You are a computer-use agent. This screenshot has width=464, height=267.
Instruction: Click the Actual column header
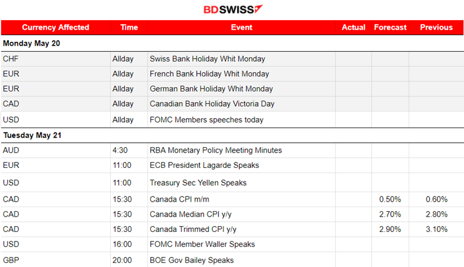pyautogui.click(x=353, y=27)
